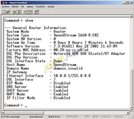134x119 pixels.
Task: Click the New connection toolbar icon
Action: point(3,12)
